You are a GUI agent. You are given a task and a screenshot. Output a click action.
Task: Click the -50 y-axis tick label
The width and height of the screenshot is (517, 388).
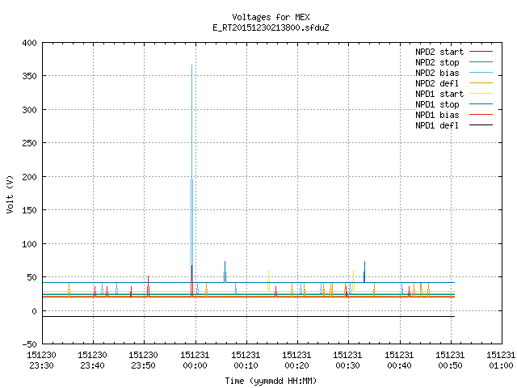29,344
